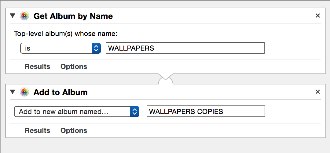Click the connector between the two actions
330x153 pixels.
click(x=165, y=79)
